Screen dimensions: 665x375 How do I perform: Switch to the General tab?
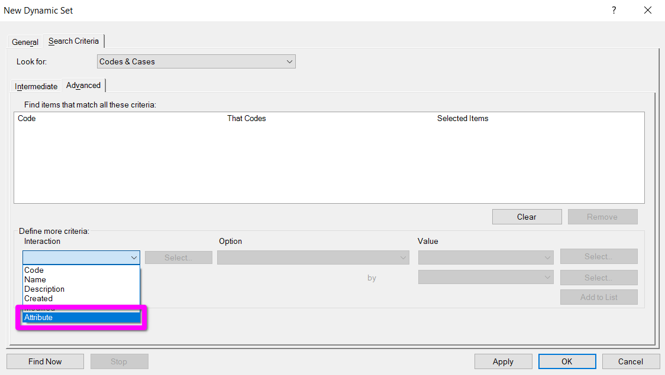coord(25,42)
